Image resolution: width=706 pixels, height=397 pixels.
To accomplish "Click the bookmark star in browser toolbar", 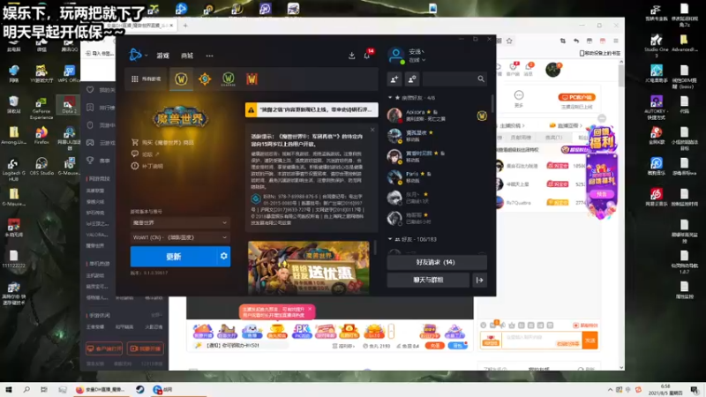I will pos(509,41).
